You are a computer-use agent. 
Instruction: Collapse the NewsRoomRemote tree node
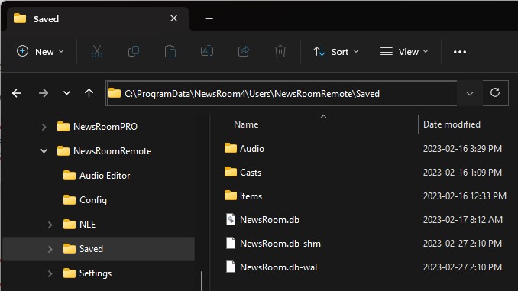(44, 151)
